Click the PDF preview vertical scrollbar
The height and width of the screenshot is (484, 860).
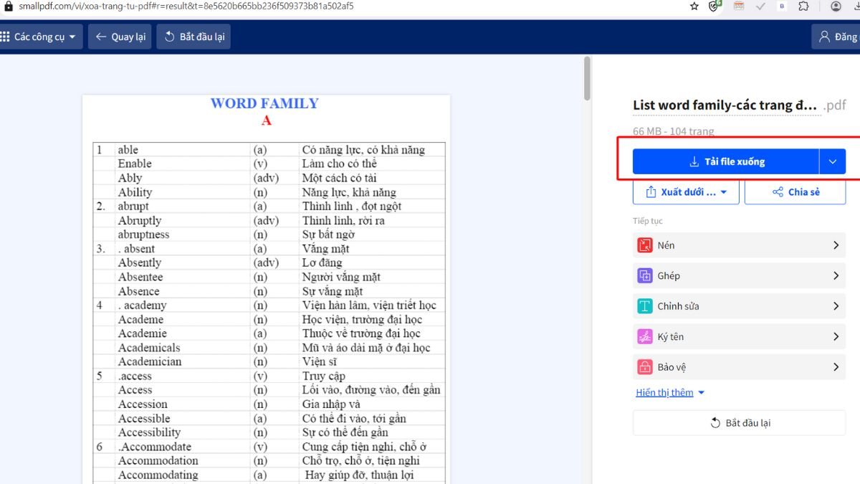pos(587,79)
